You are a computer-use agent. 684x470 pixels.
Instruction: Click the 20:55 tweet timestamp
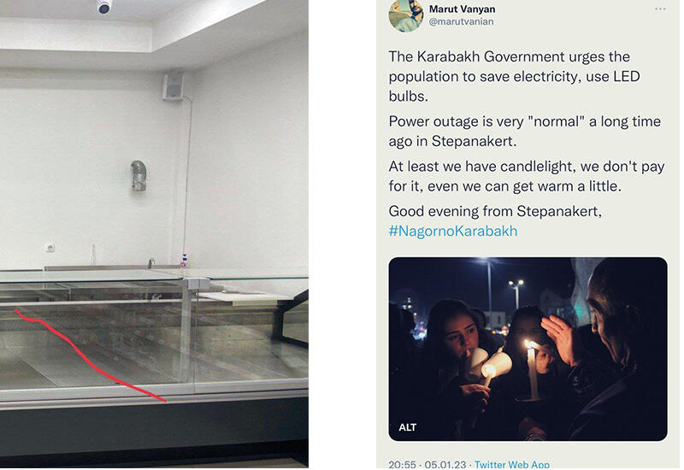(x=402, y=465)
